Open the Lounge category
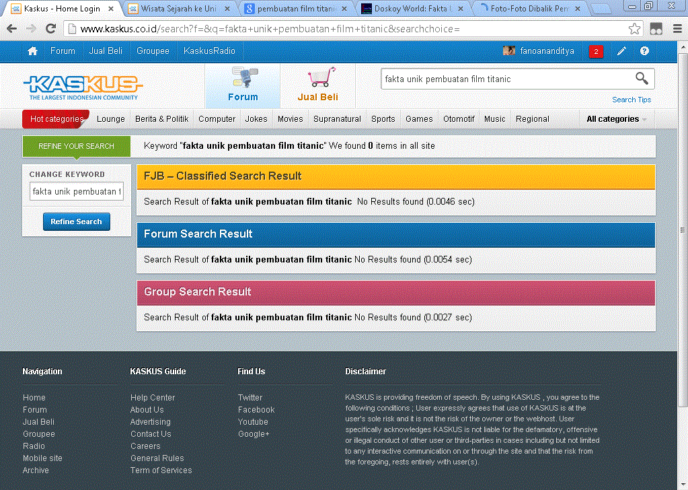The width and height of the screenshot is (688, 490). click(x=110, y=119)
